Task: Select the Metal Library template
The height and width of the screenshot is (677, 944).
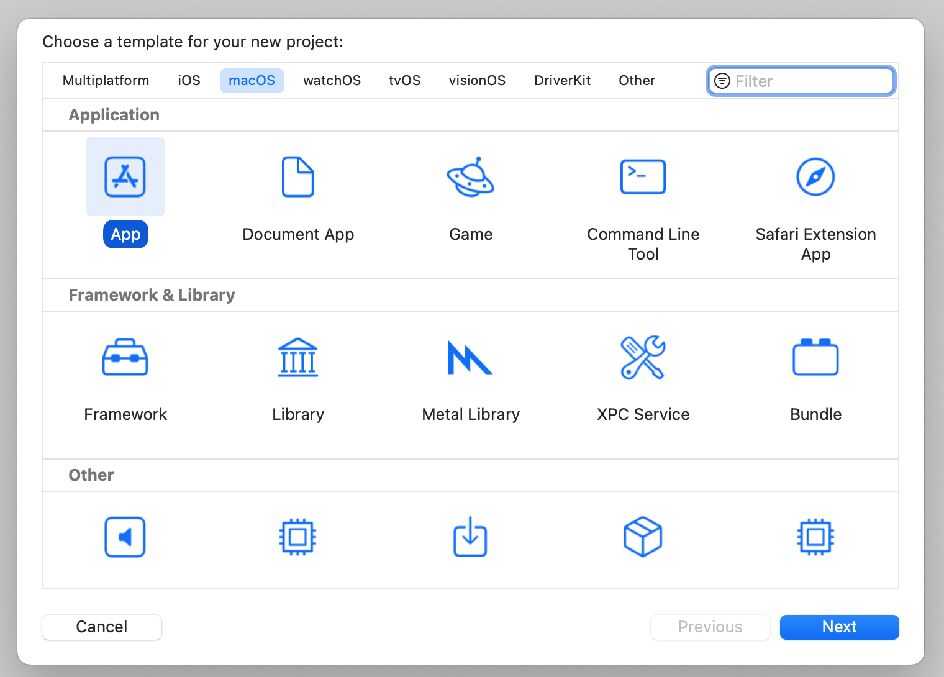Action: coord(471,358)
